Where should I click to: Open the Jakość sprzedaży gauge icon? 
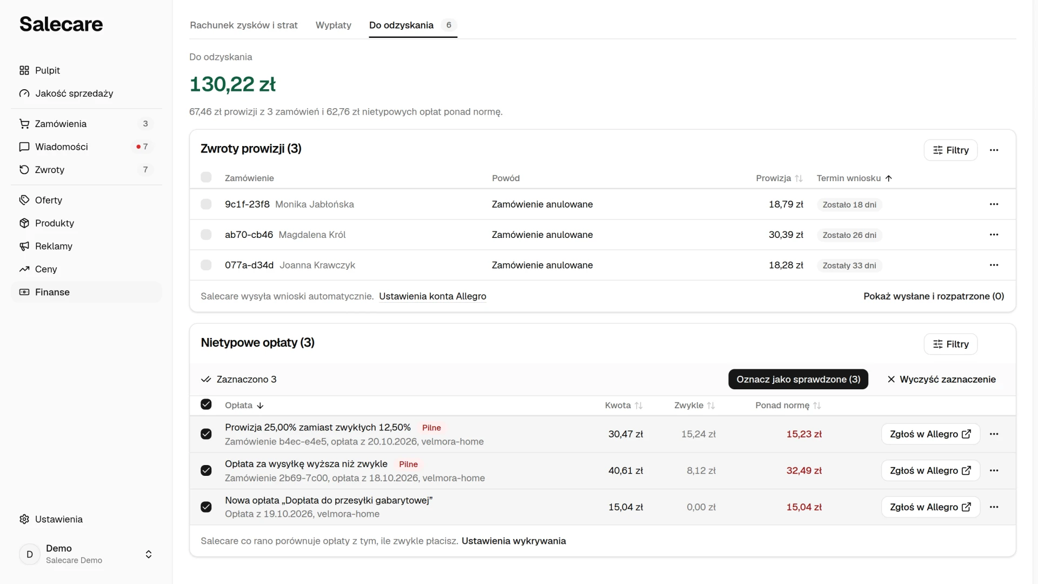[x=24, y=94]
